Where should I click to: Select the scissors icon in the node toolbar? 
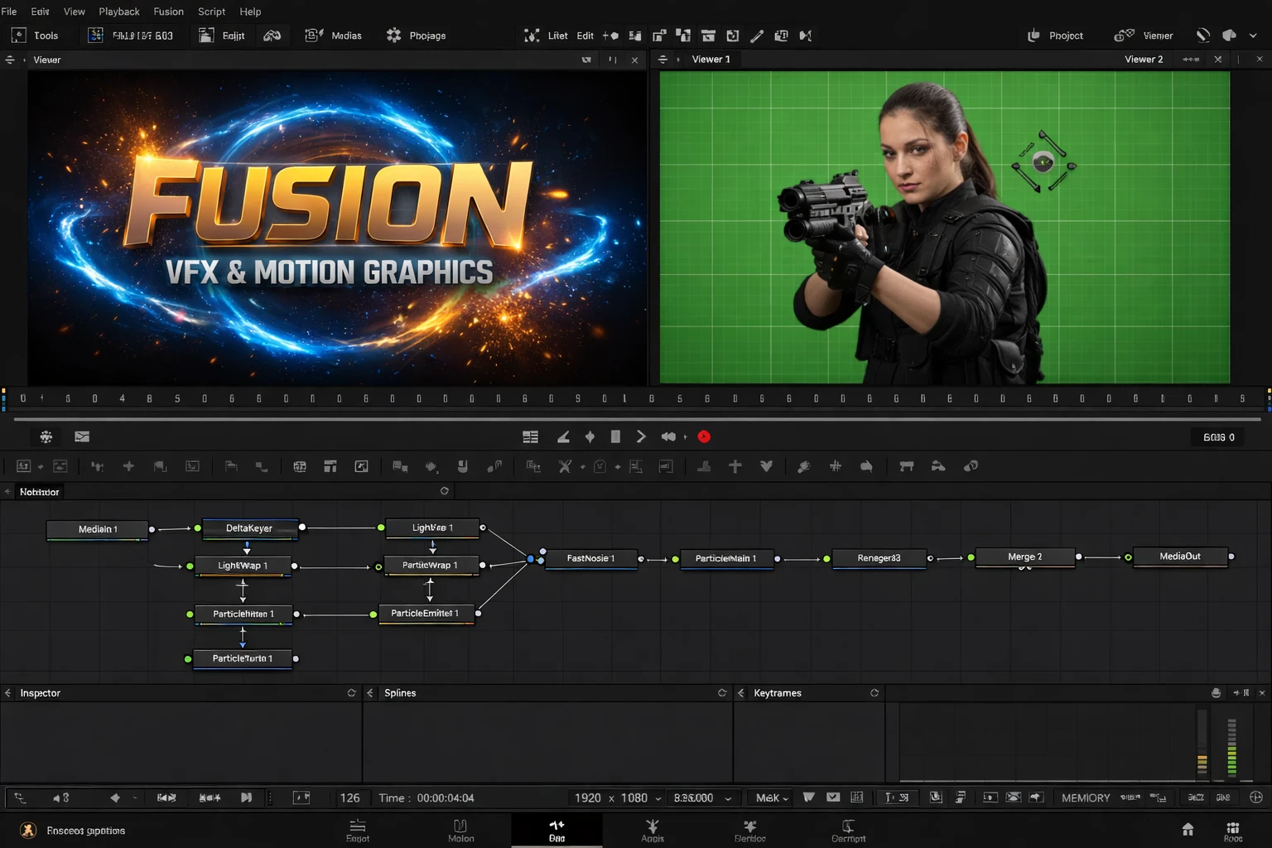566,466
